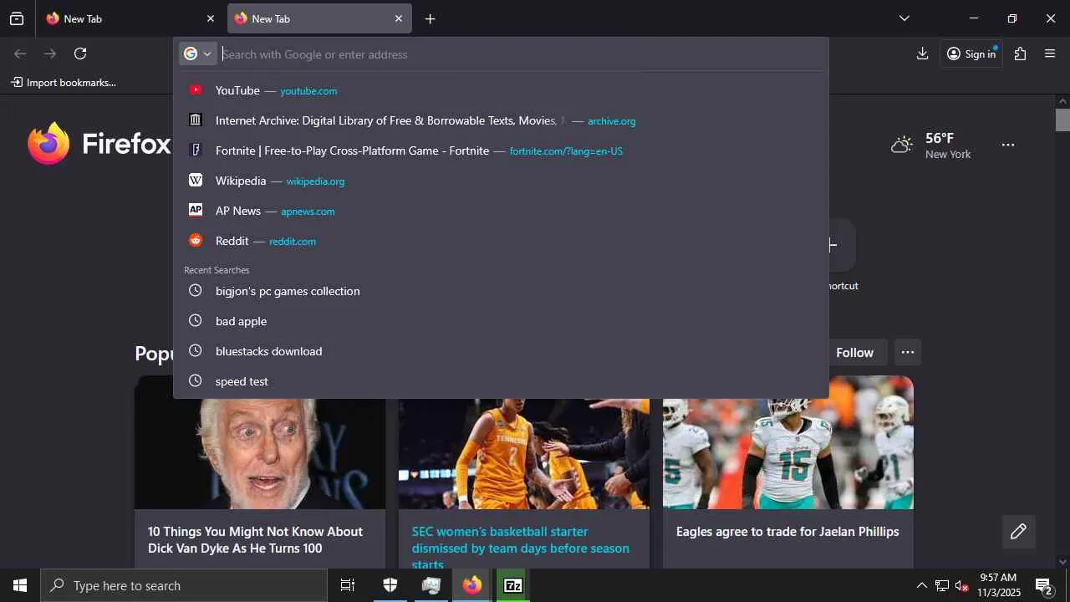Open the Windows notification center

tap(1044, 585)
